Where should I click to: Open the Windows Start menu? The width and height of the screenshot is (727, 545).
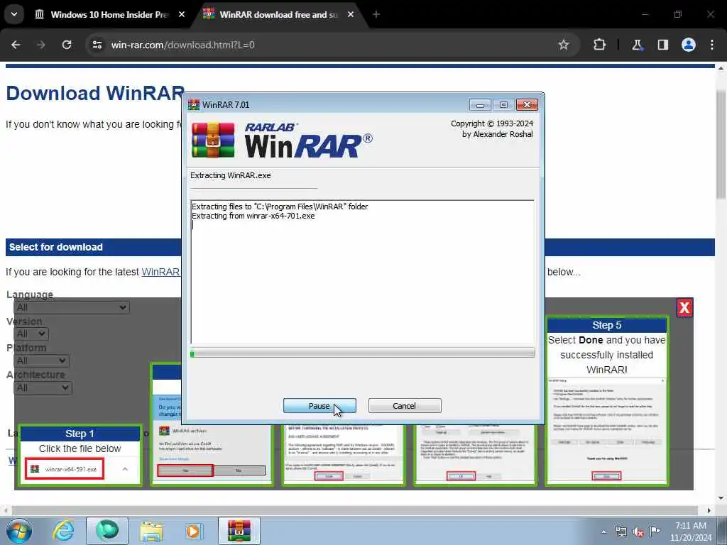pos(18,531)
